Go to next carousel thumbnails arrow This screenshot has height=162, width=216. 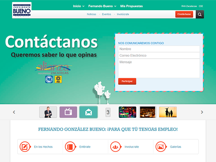(x=202, y=112)
